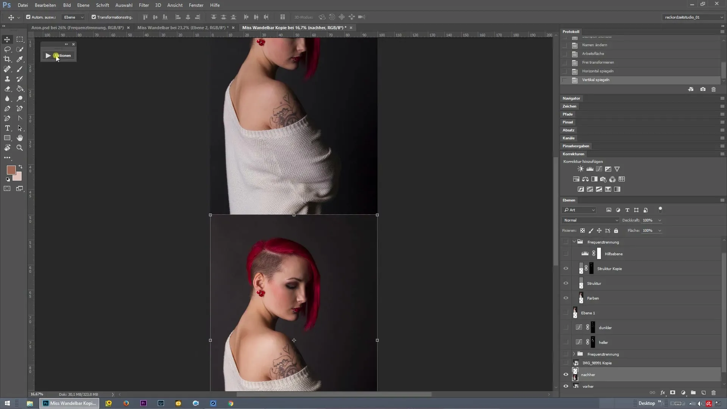The width and height of the screenshot is (727, 409).
Task: Show the Ebene 1 layer
Action: (x=566, y=313)
